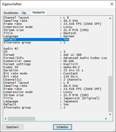Screen dimensions: 116x132
Task: Click the 'Alternate group : 1' line
Action: click(34, 42)
